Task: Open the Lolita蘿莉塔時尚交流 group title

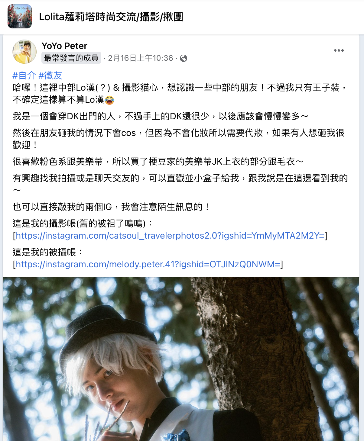Action: [x=111, y=17]
